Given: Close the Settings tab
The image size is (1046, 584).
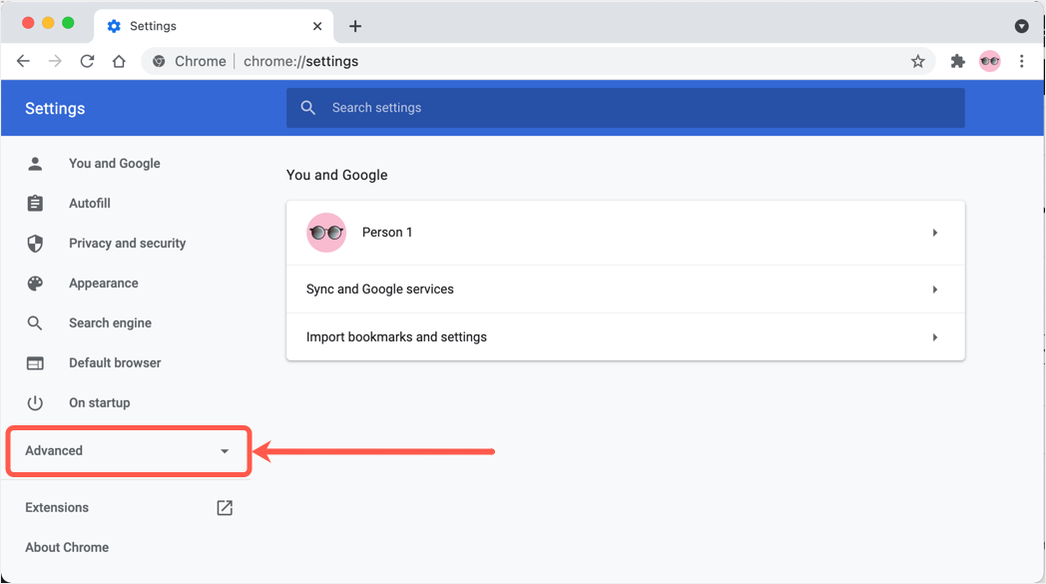Looking at the screenshot, I should coord(317,26).
